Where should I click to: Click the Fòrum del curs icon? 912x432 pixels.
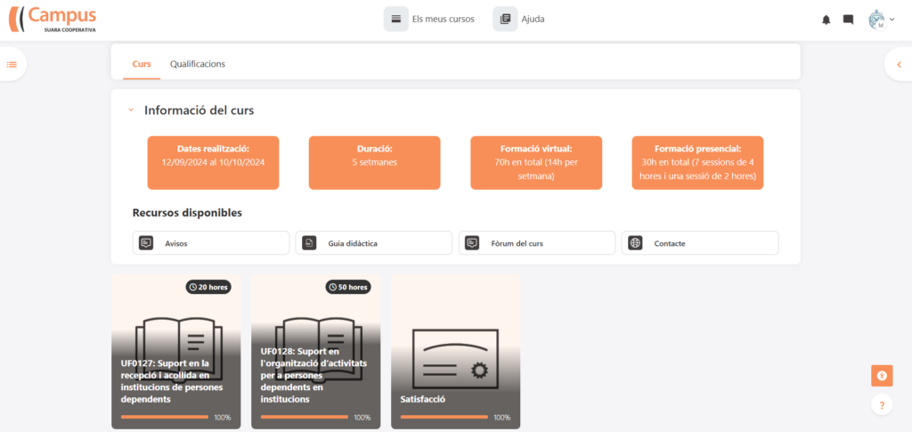coord(472,243)
